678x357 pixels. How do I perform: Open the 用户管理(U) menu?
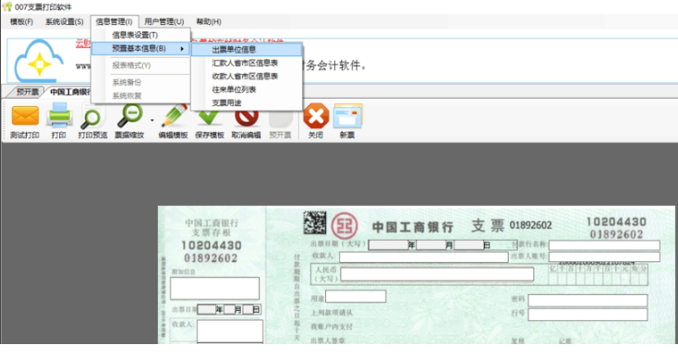(163, 21)
